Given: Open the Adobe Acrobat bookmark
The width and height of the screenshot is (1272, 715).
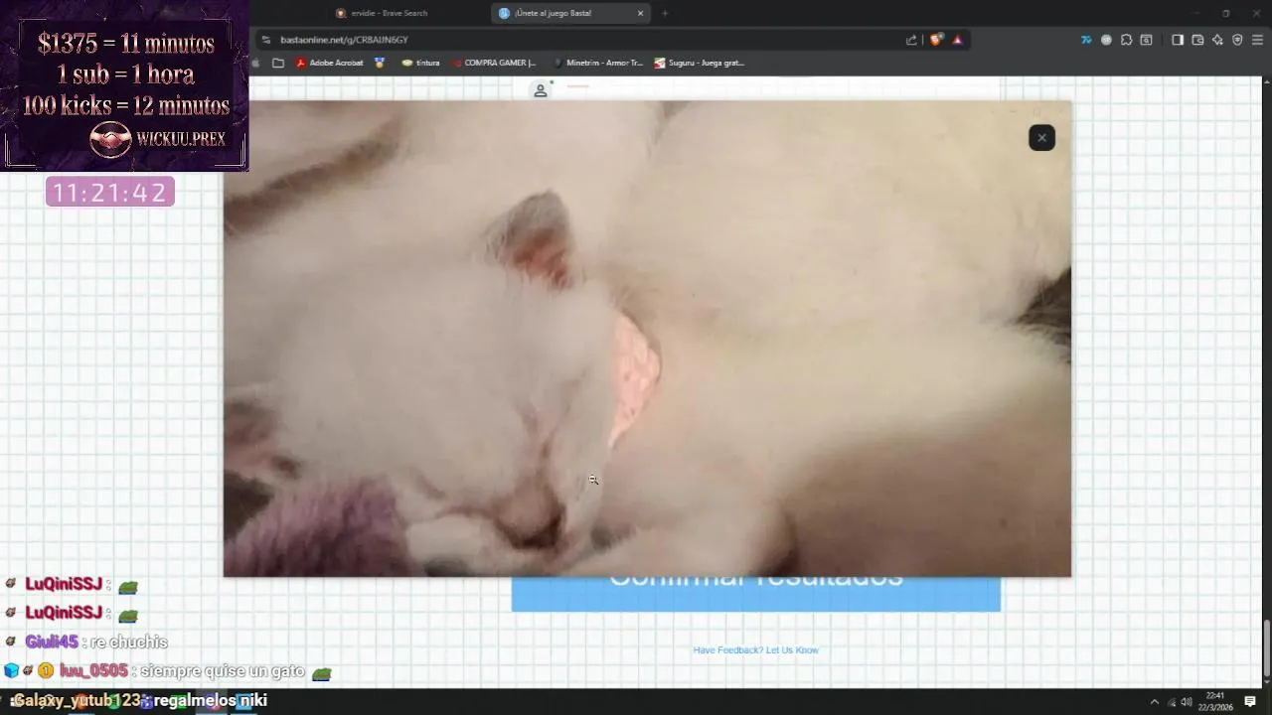Looking at the screenshot, I should [329, 63].
